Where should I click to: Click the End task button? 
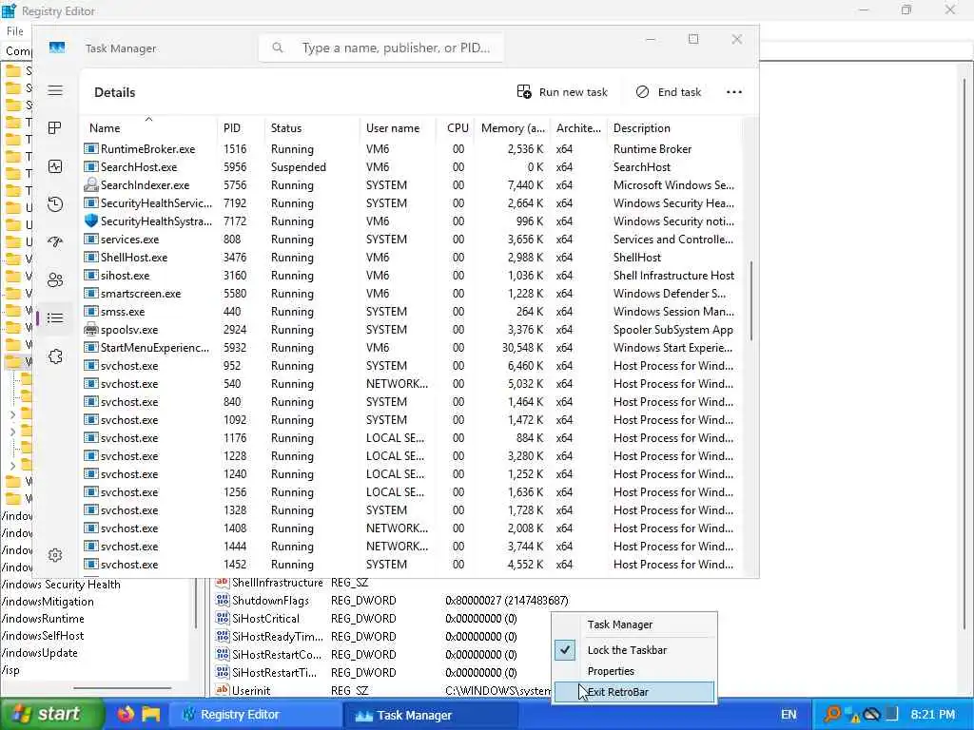pyautogui.click(x=669, y=92)
